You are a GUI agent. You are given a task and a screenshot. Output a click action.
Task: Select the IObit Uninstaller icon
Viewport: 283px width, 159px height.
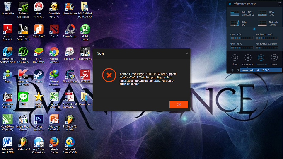tap(23, 55)
